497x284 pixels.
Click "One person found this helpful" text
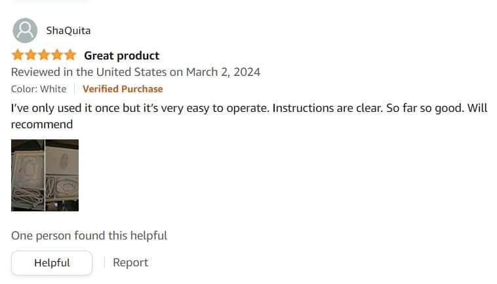(x=89, y=236)
